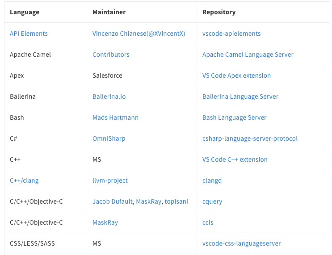Open csharp-language-server-protocol repository link

point(250,138)
